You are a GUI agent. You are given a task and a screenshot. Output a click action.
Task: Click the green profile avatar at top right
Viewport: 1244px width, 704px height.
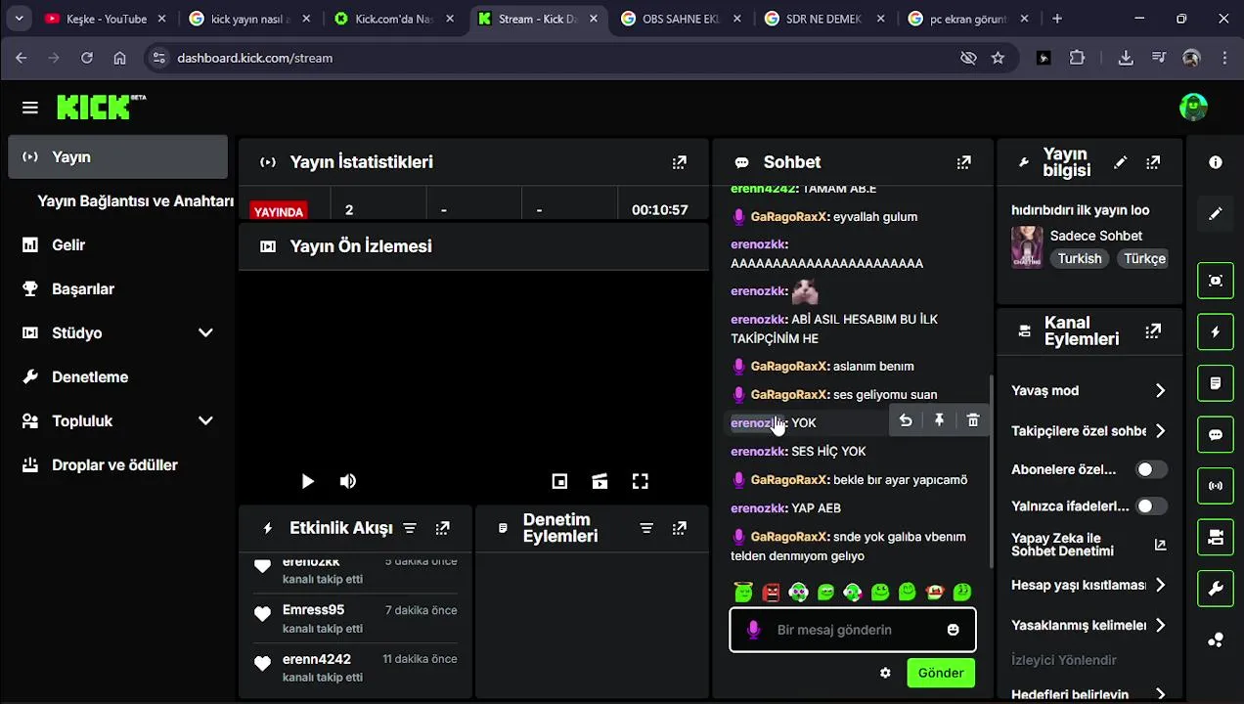point(1193,108)
